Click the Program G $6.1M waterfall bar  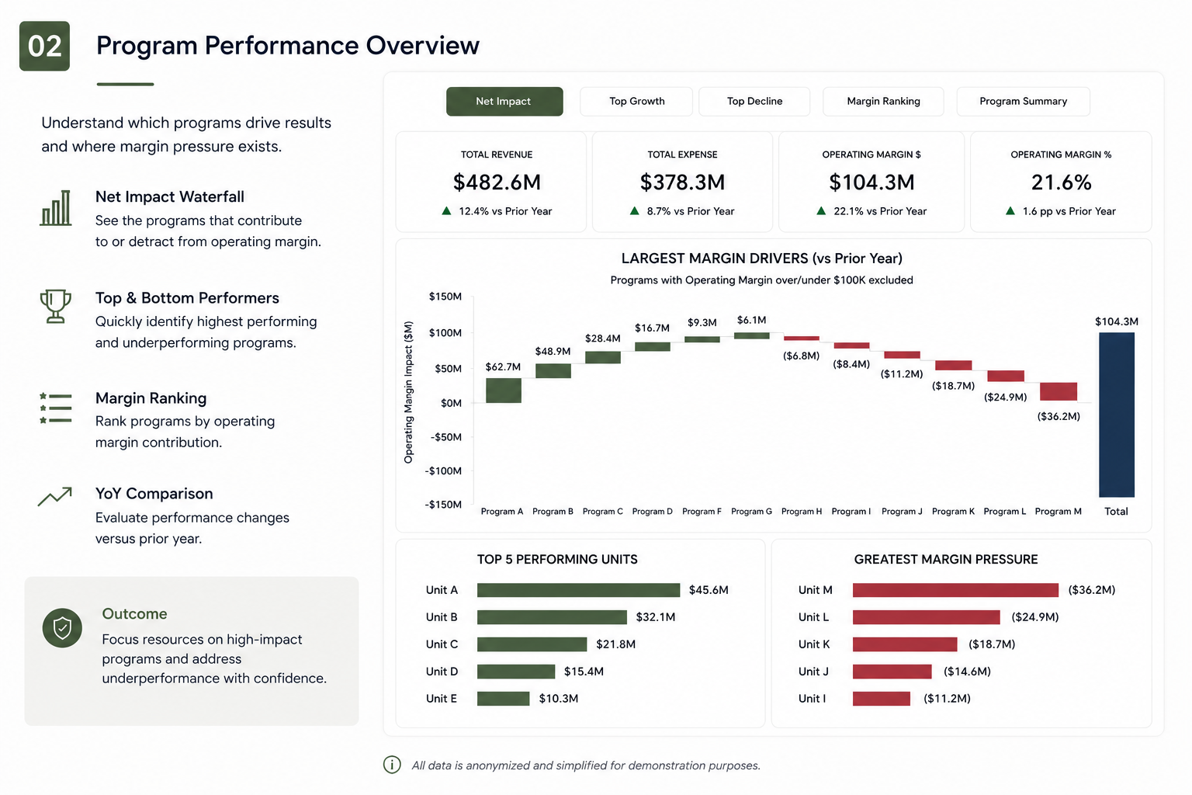[752, 335]
